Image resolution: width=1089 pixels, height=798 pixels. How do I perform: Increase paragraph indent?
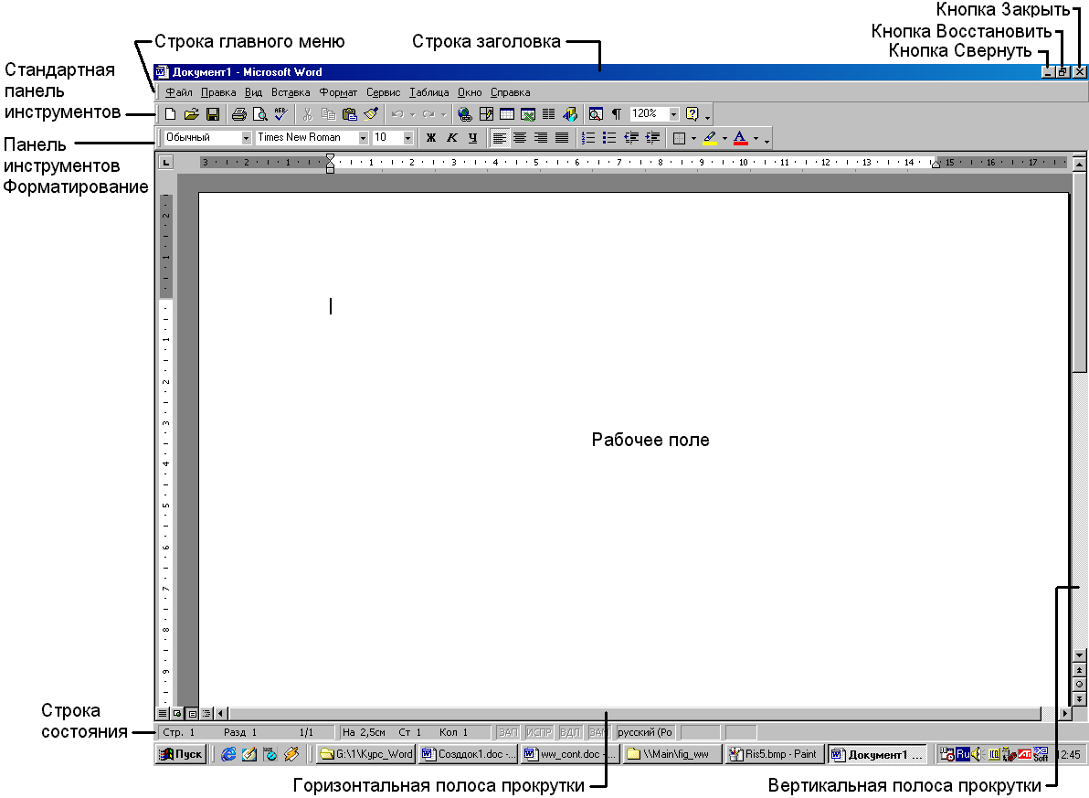tap(652, 138)
